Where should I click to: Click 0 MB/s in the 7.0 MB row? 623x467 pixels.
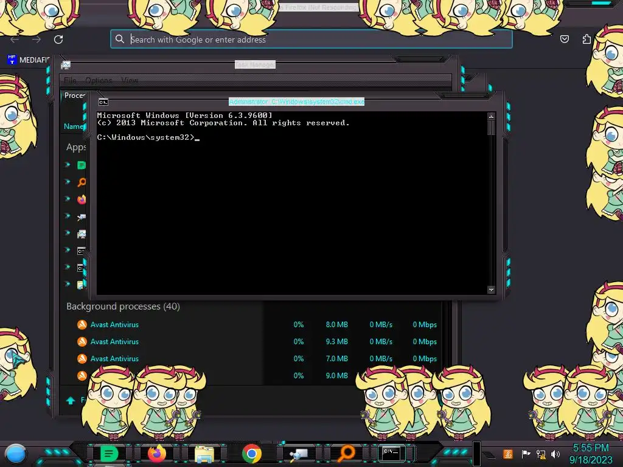point(381,359)
